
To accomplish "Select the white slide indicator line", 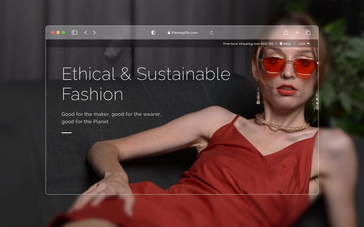I will pos(67,133).
